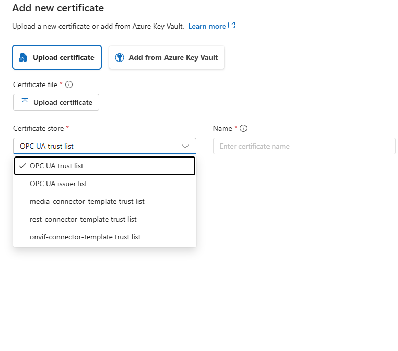Screen dimensions: 398x351
Task: Collapse Certificate store dropdown via chevron
Action: pyautogui.click(x=185, y=146)
